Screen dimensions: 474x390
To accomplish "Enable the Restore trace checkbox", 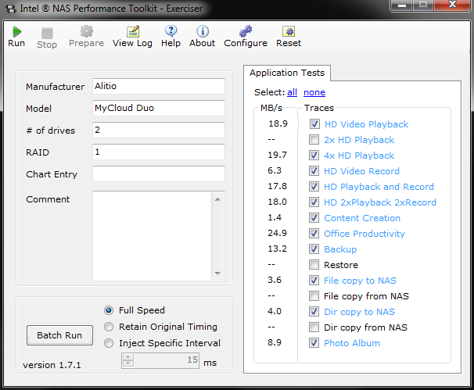I will [x=314, y=265].
